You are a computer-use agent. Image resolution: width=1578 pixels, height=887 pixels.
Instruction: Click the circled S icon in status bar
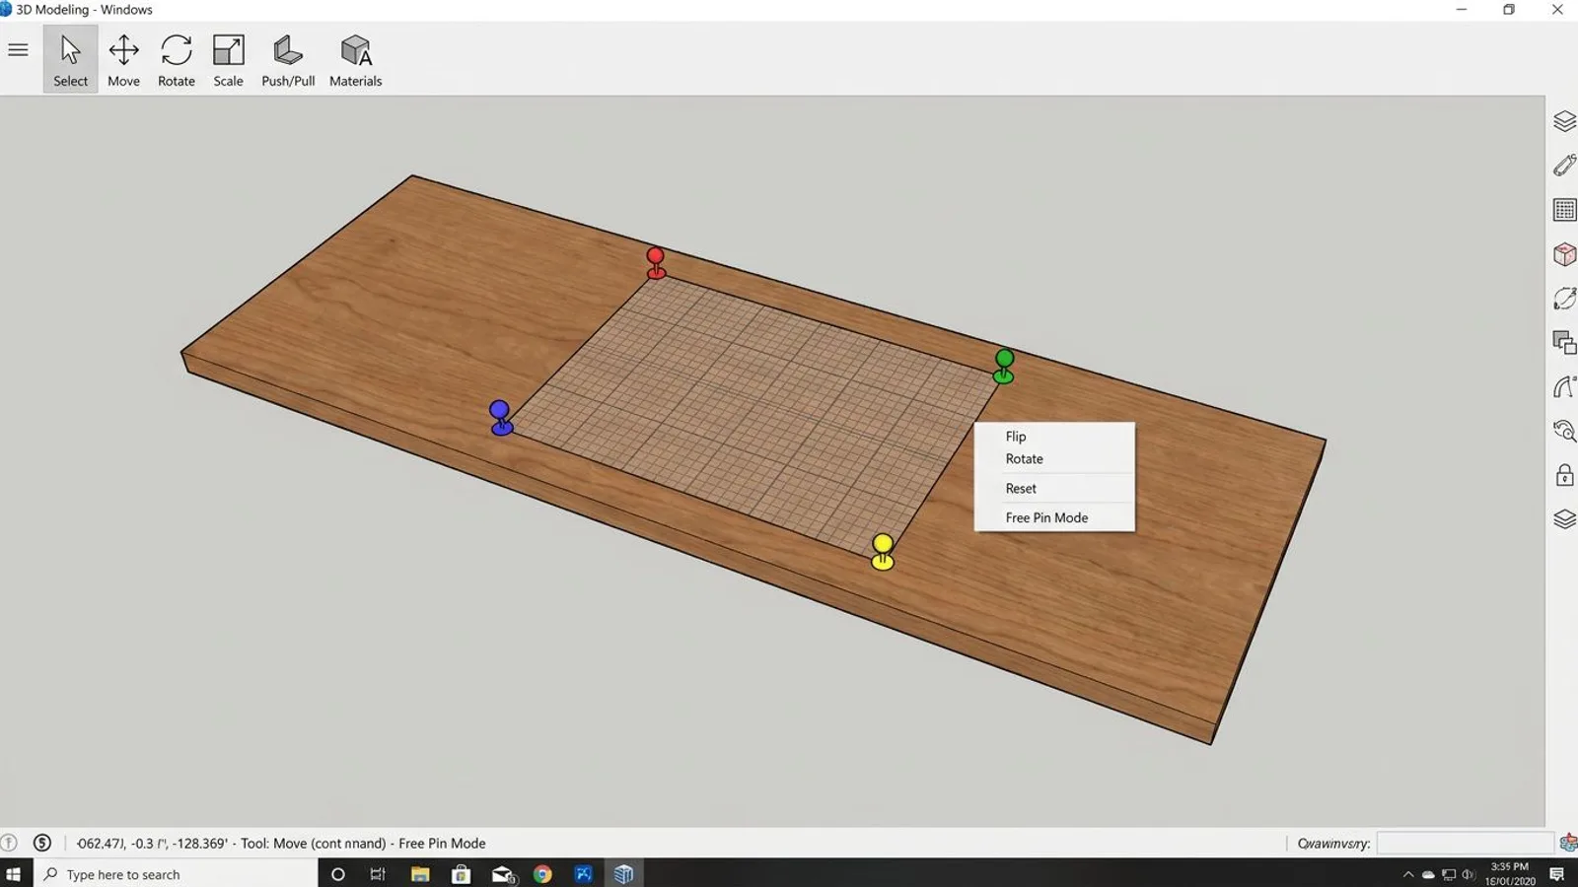point(41,843)
